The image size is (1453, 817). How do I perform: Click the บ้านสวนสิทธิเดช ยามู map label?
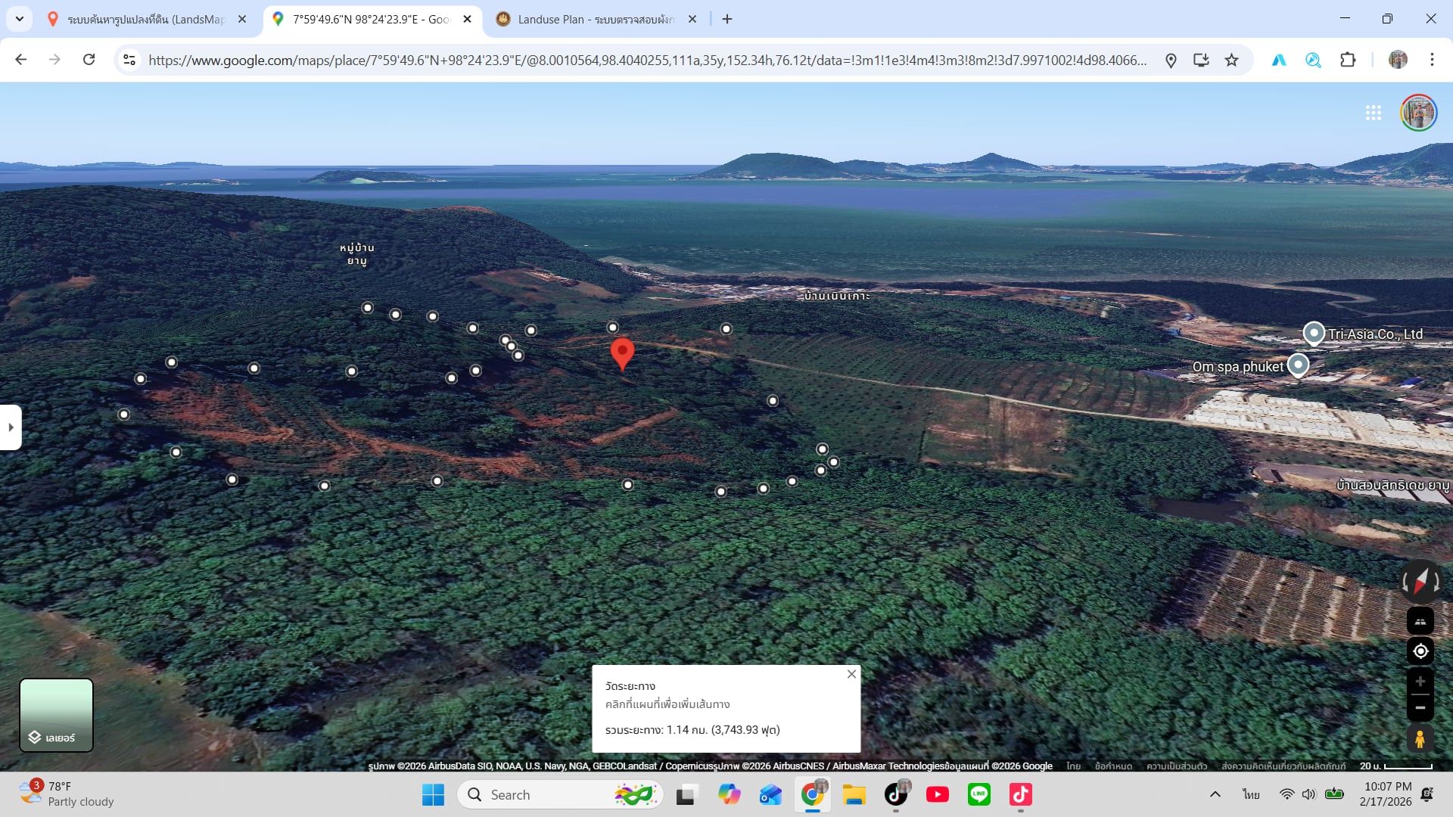point(1392,485)
